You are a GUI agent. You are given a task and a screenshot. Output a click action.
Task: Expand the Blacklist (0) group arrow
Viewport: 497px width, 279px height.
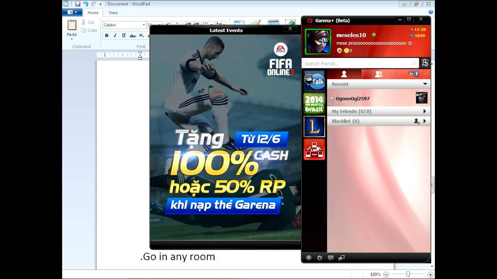tap(424, 121)
